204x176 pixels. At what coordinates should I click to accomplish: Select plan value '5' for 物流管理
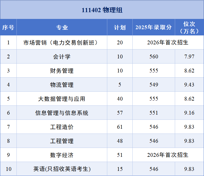(x=120, y=85)
